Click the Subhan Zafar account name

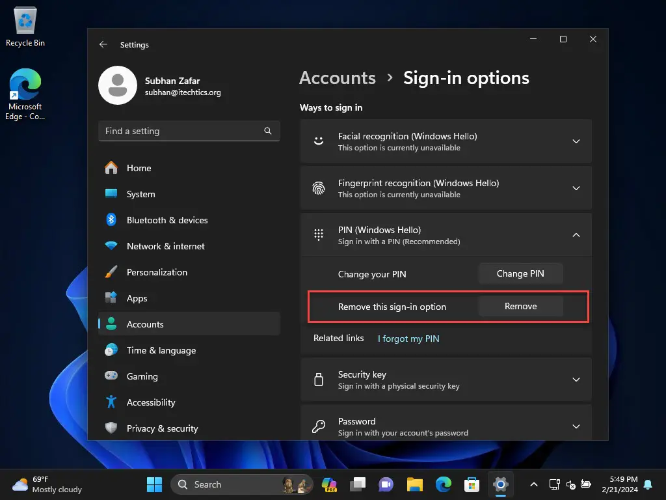click(x=172, y=81)
